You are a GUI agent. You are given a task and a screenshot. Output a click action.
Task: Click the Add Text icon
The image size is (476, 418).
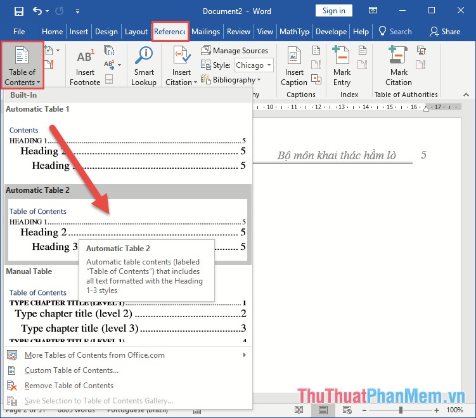49,51
